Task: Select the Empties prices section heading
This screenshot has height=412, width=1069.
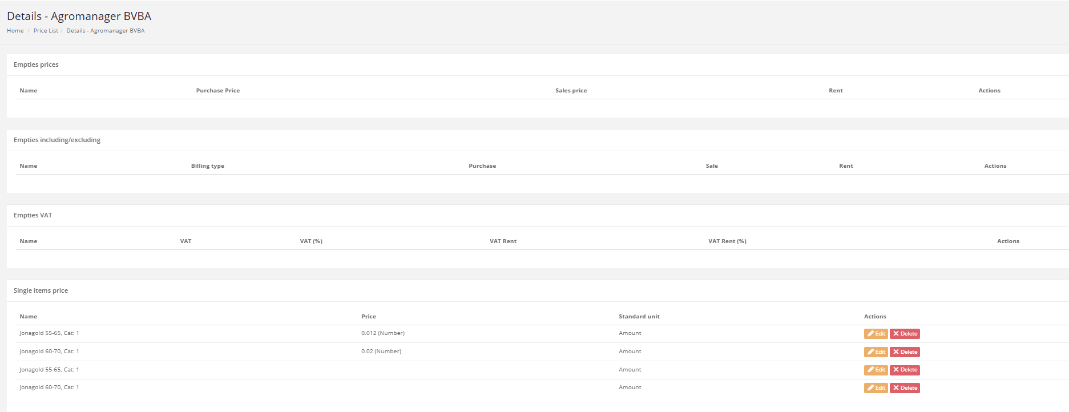Action: point(36,64)
